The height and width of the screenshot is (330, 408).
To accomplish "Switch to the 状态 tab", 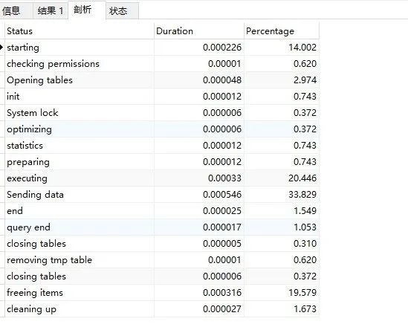I will click(123, 11).
